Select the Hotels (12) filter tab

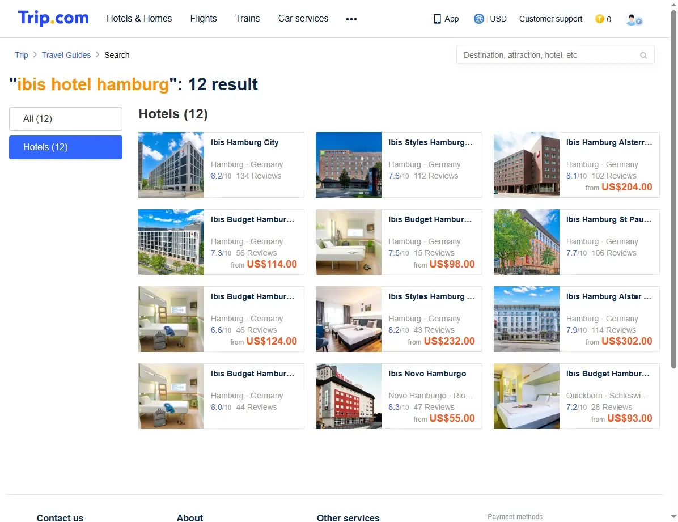pyautogui.click(x=66, y=147)
